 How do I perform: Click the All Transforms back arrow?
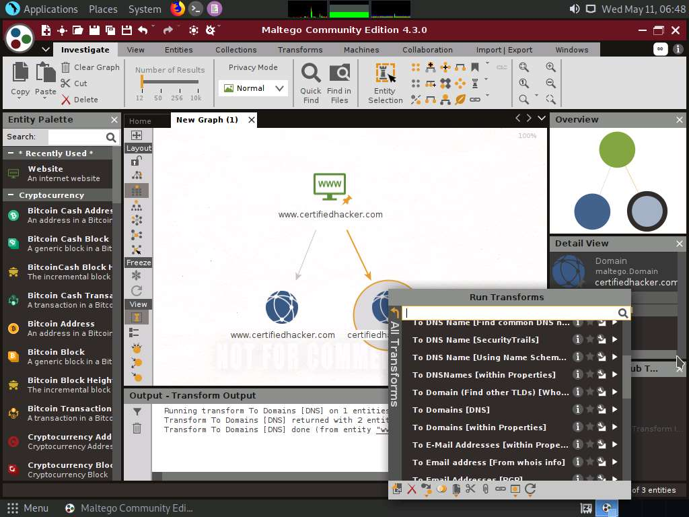394,312
